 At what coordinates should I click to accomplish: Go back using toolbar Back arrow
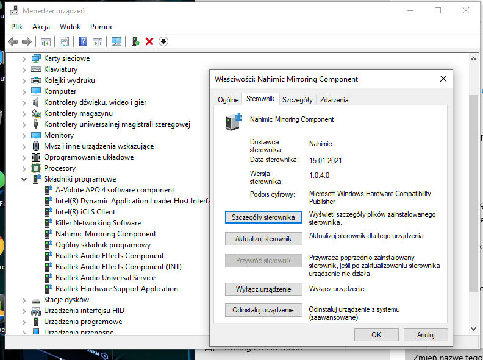13,41
